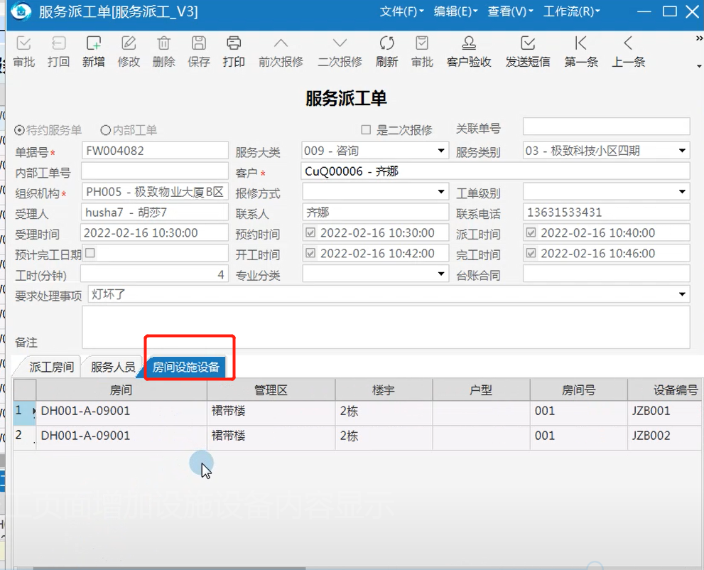Click 楼宇 column header

[384, 390]
